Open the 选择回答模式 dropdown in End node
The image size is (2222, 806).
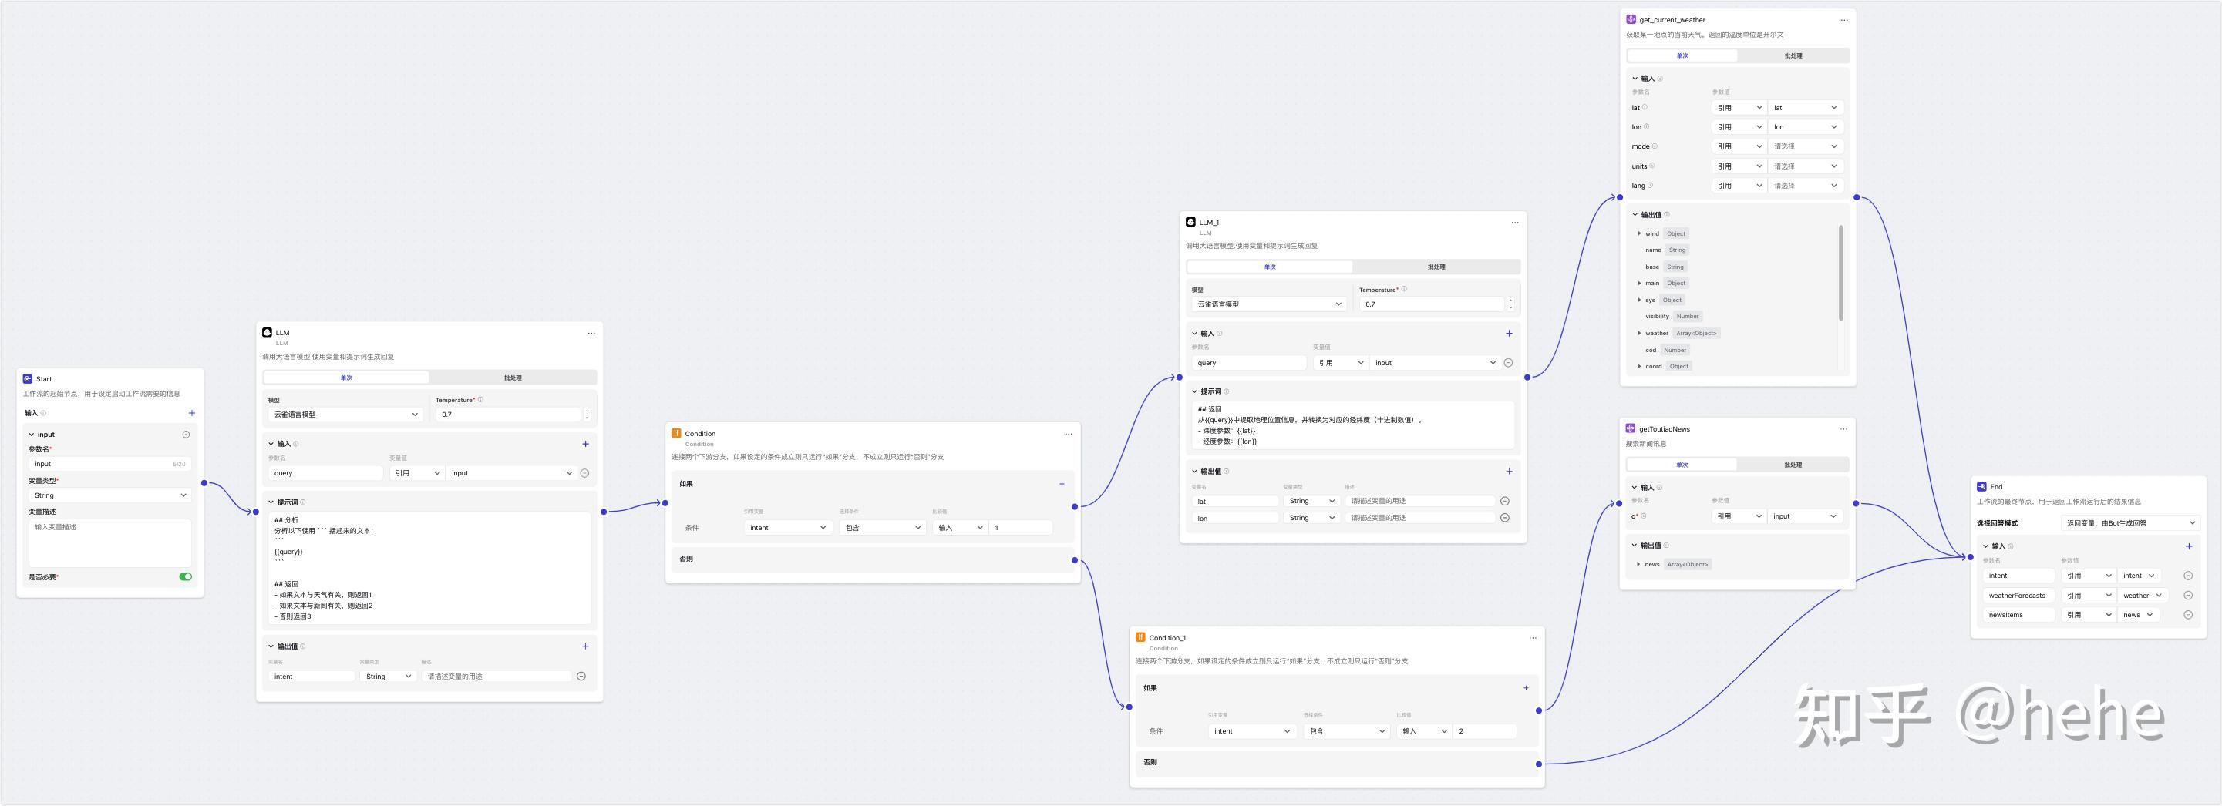2129,523
